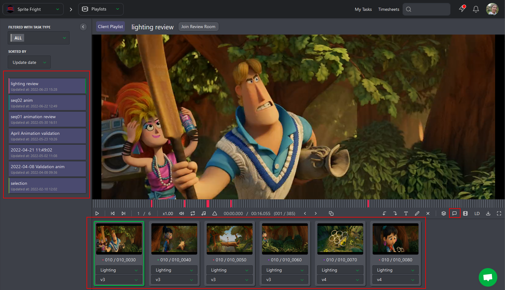Step forward one frame arrow
Viewport: 505px width, 290px height.
(x=316, y=213)
